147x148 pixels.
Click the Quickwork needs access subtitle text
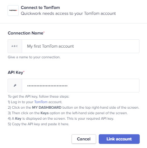coord(68,13)
